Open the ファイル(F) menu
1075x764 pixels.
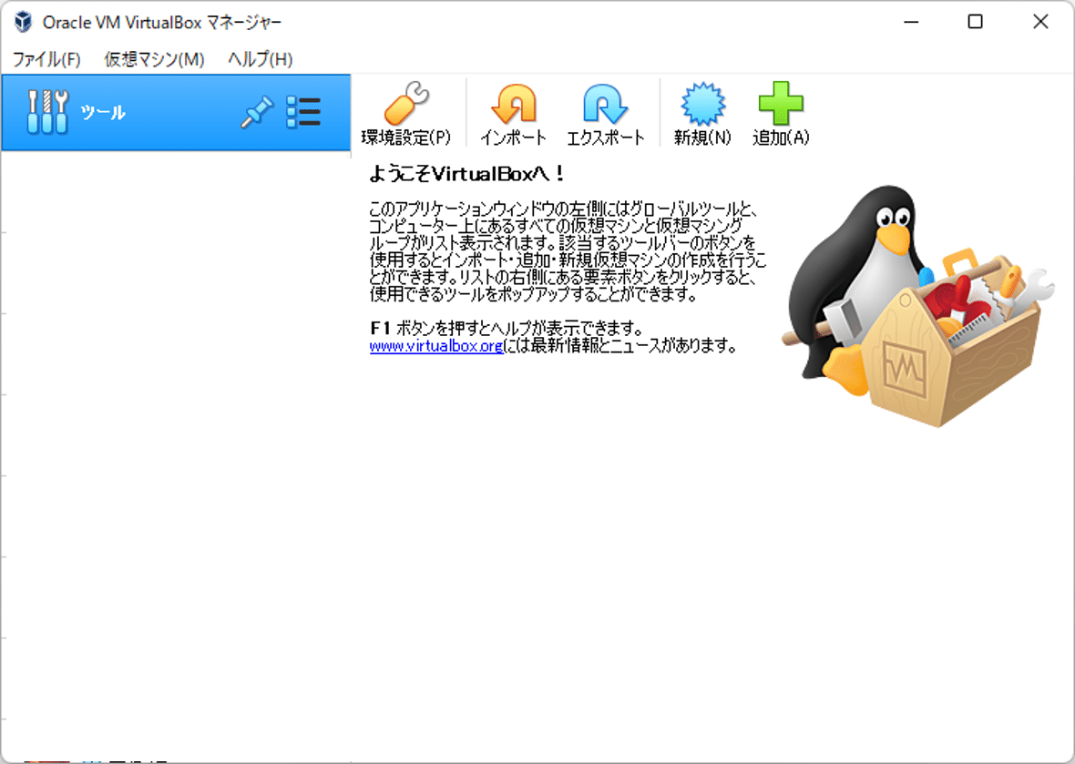tap(46, 59)
